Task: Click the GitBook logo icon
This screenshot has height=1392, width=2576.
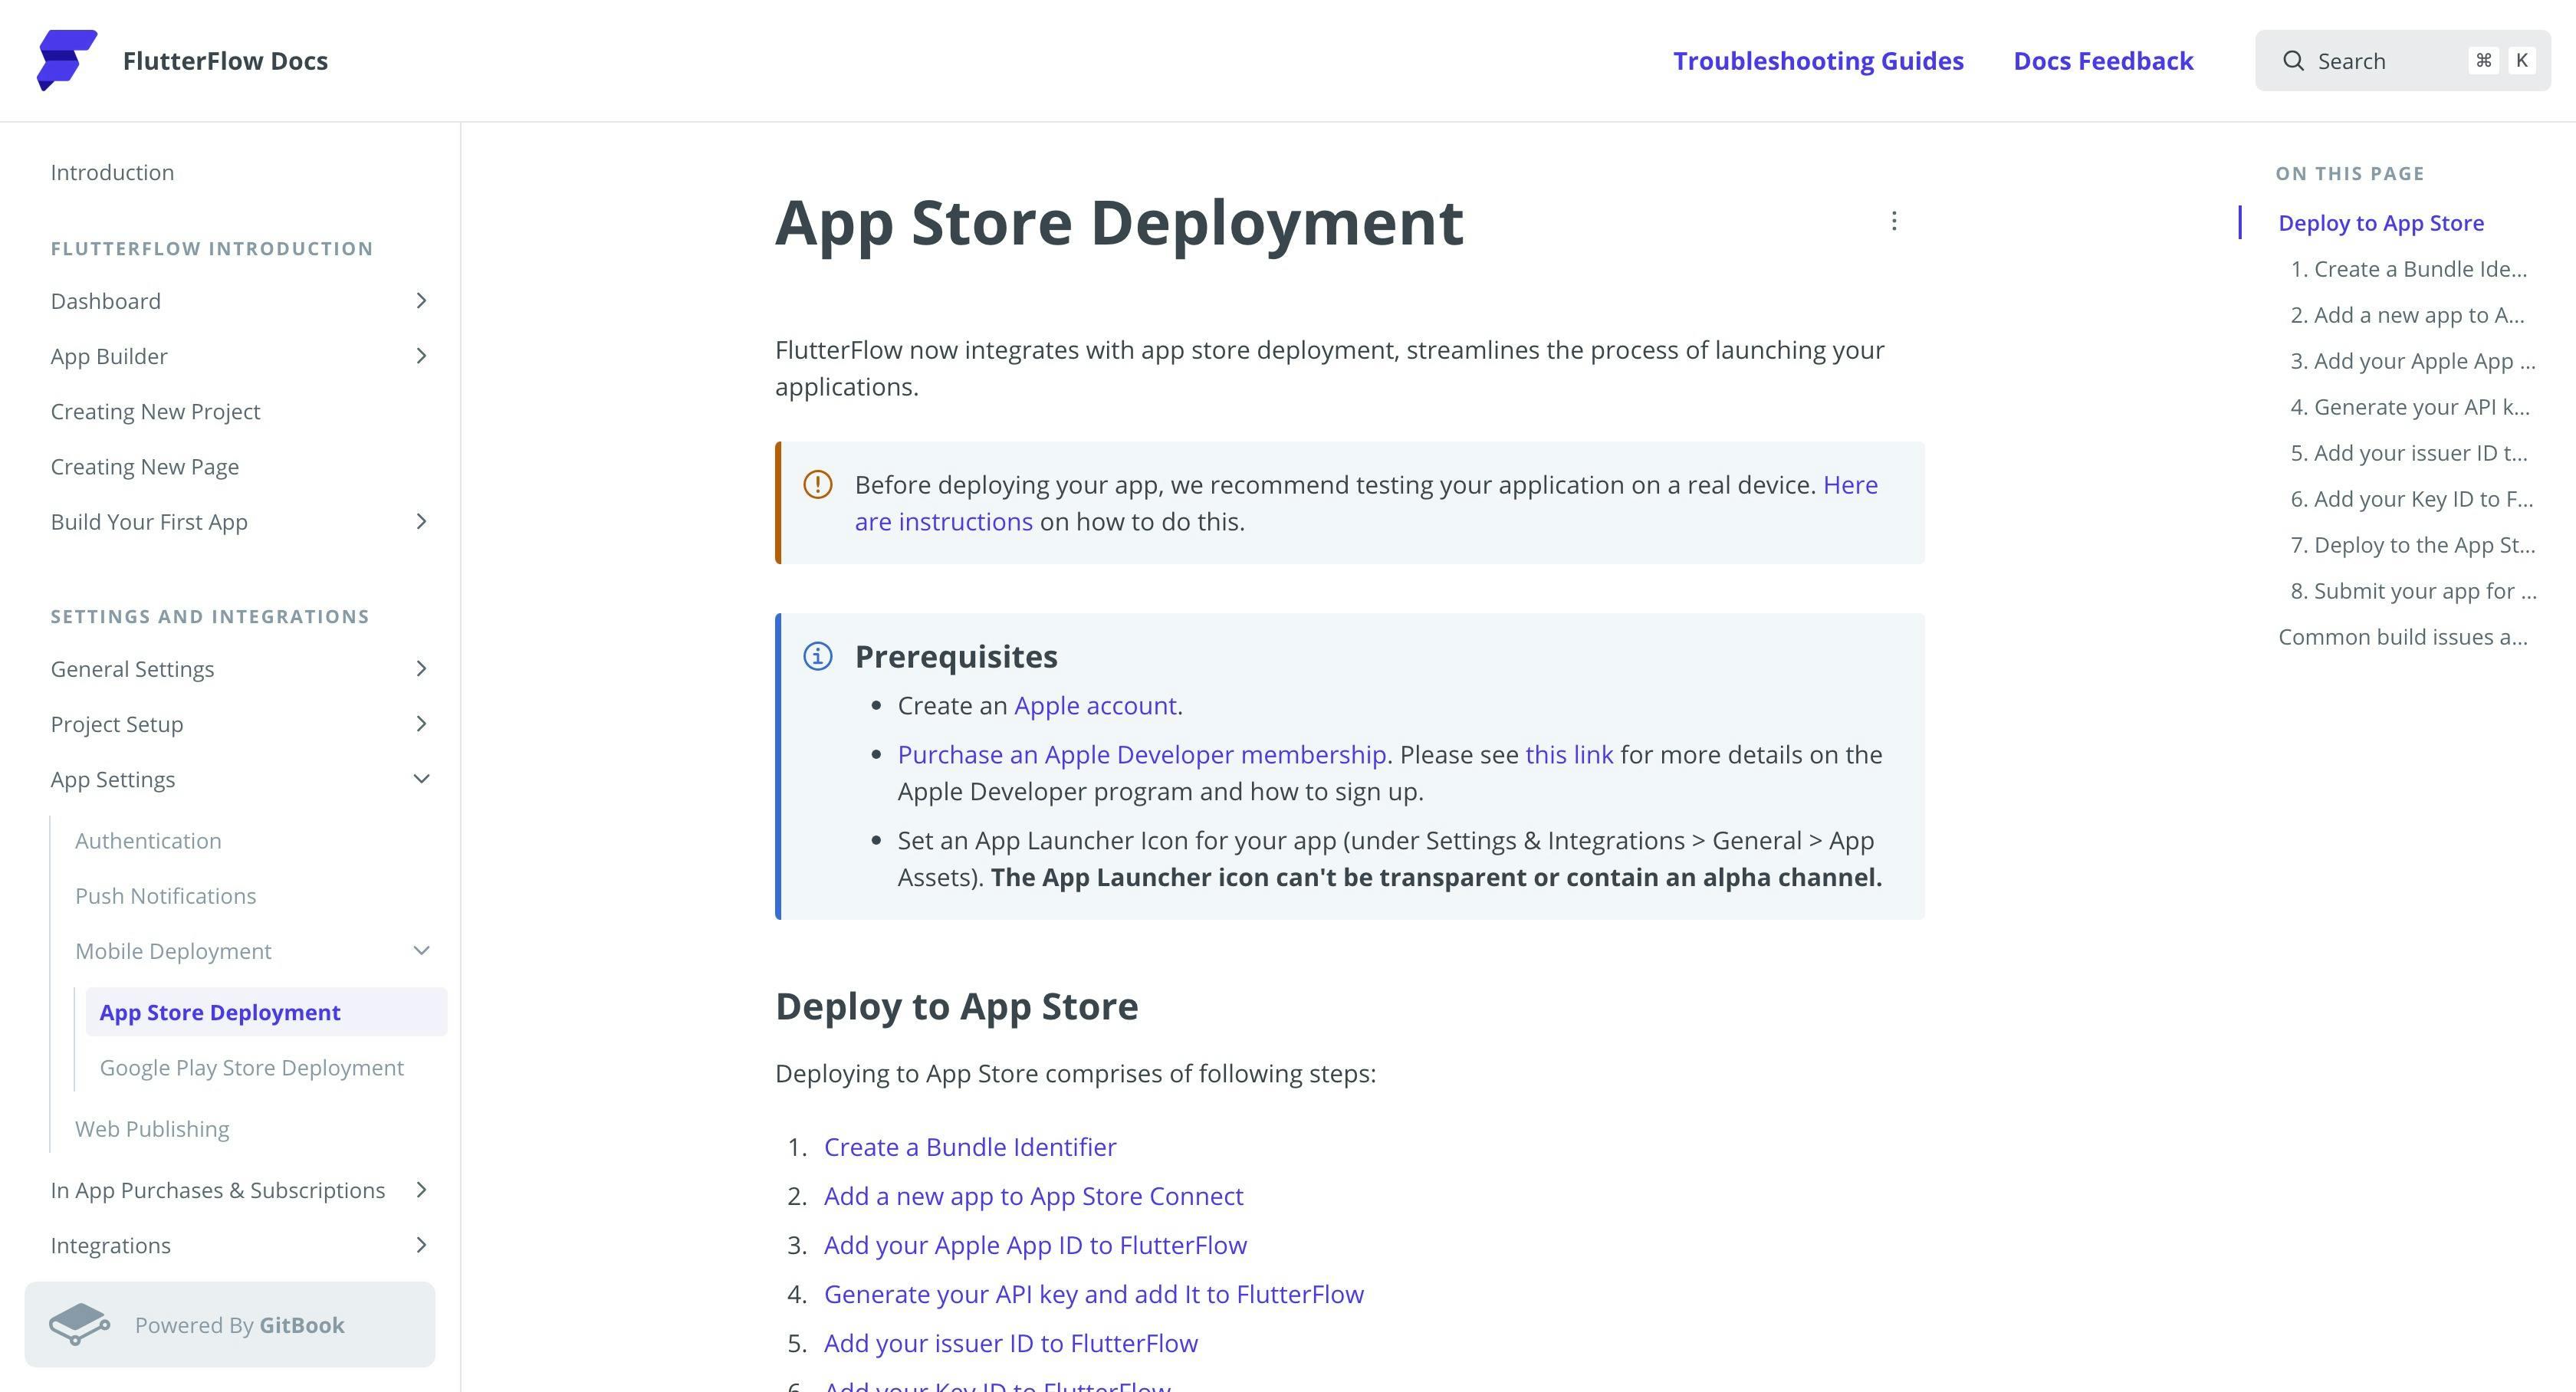Action: (x=80, y=1324)
